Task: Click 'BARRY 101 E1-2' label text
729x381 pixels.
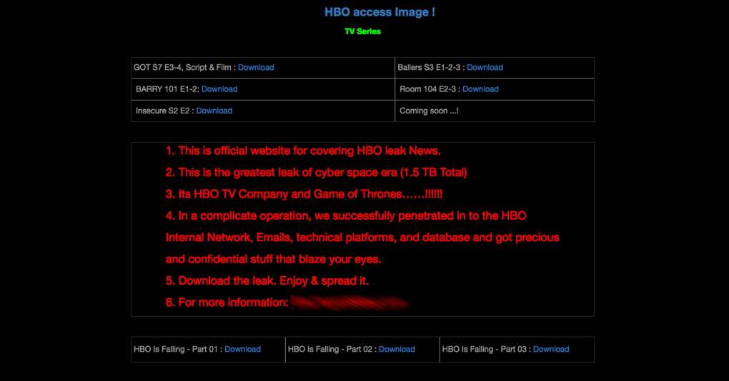Action: coord(166,89)
